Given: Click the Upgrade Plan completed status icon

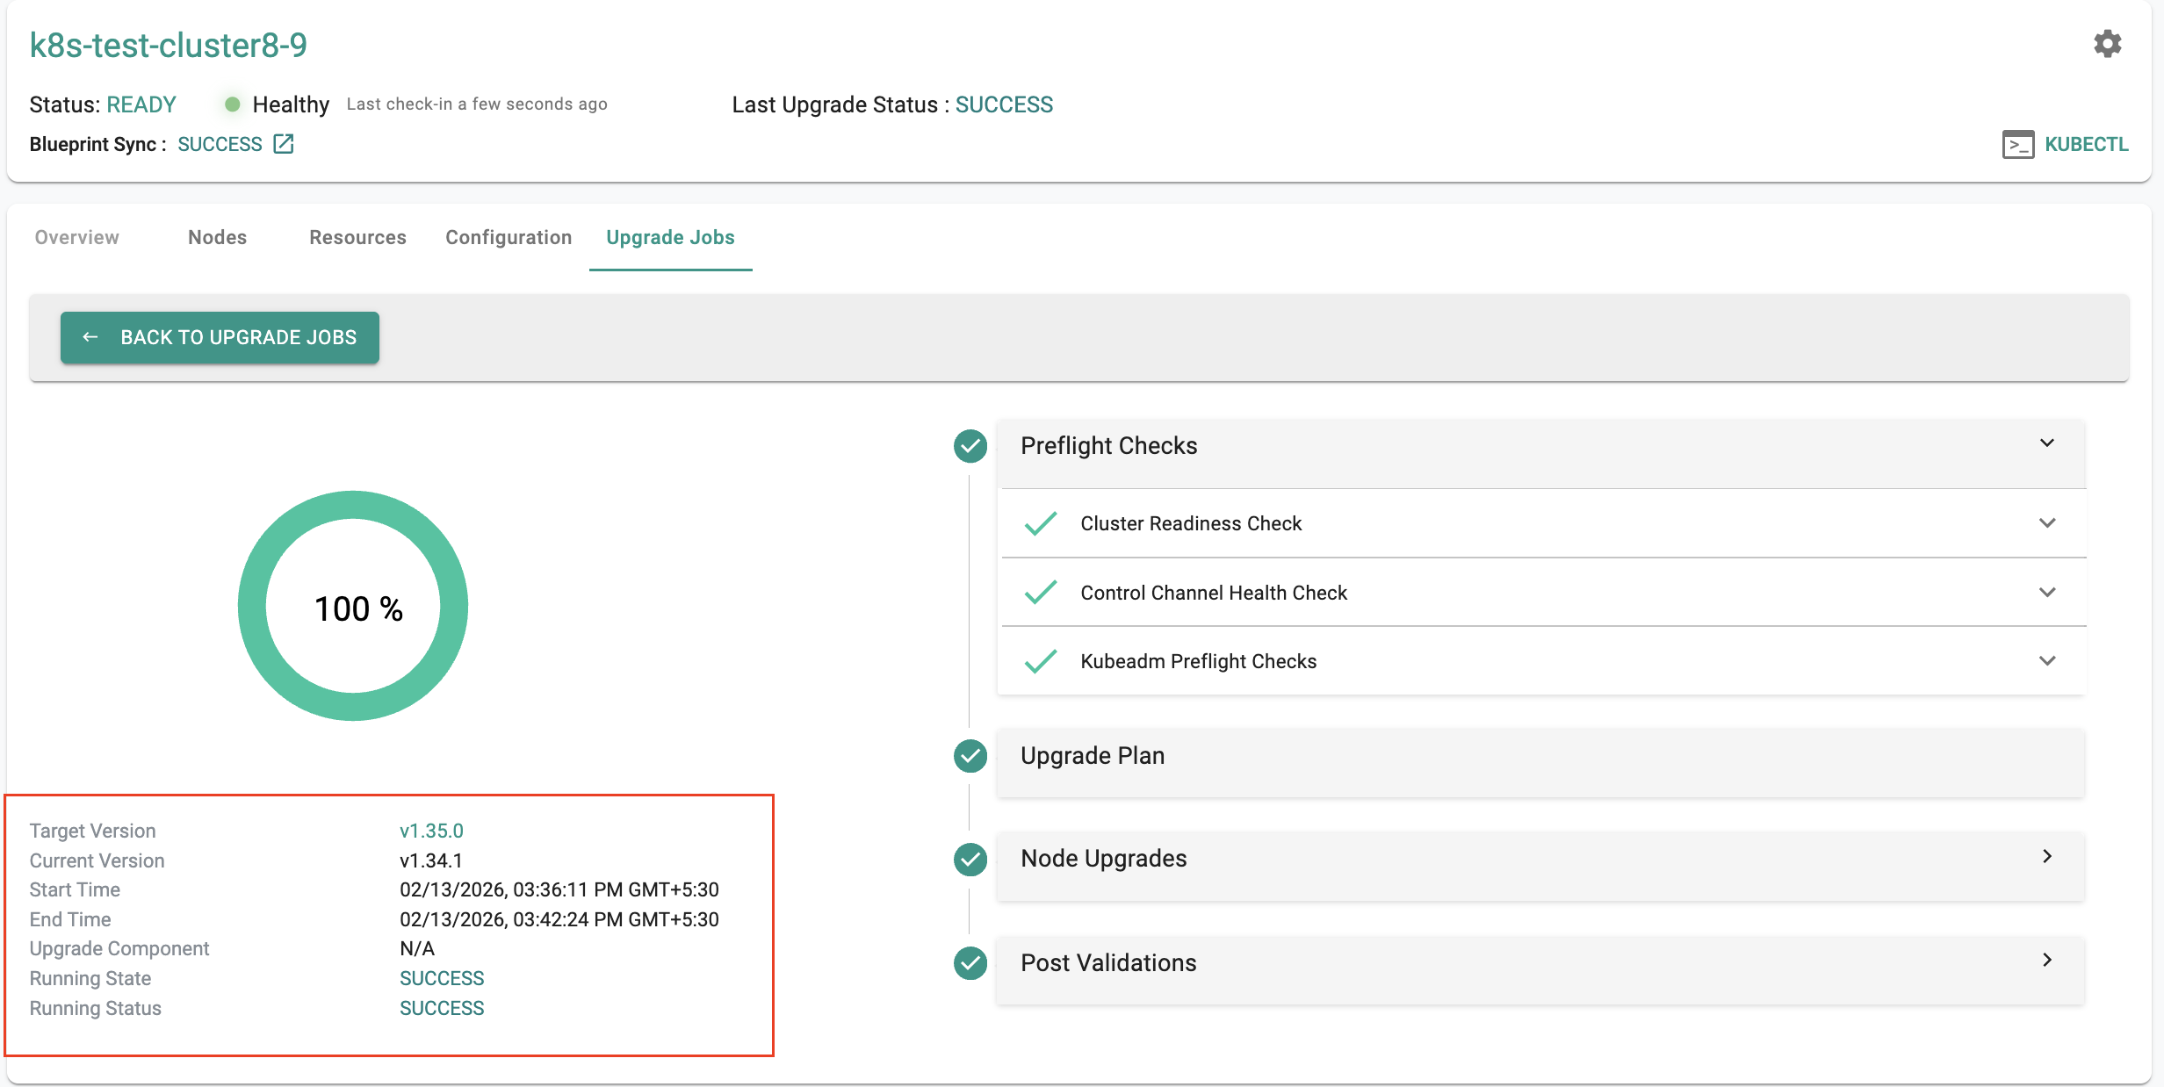Looking at the screenshot, I should pos(970,756).
